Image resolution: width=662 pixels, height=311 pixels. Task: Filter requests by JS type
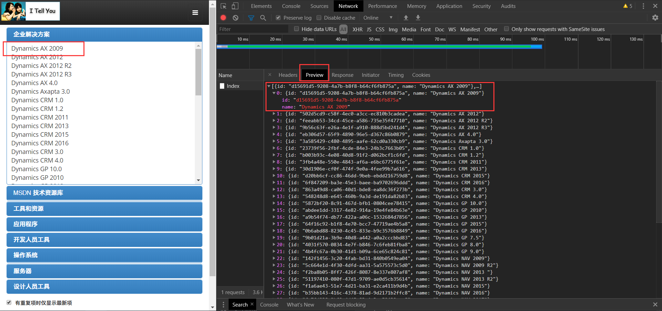(x=369, y=29)
